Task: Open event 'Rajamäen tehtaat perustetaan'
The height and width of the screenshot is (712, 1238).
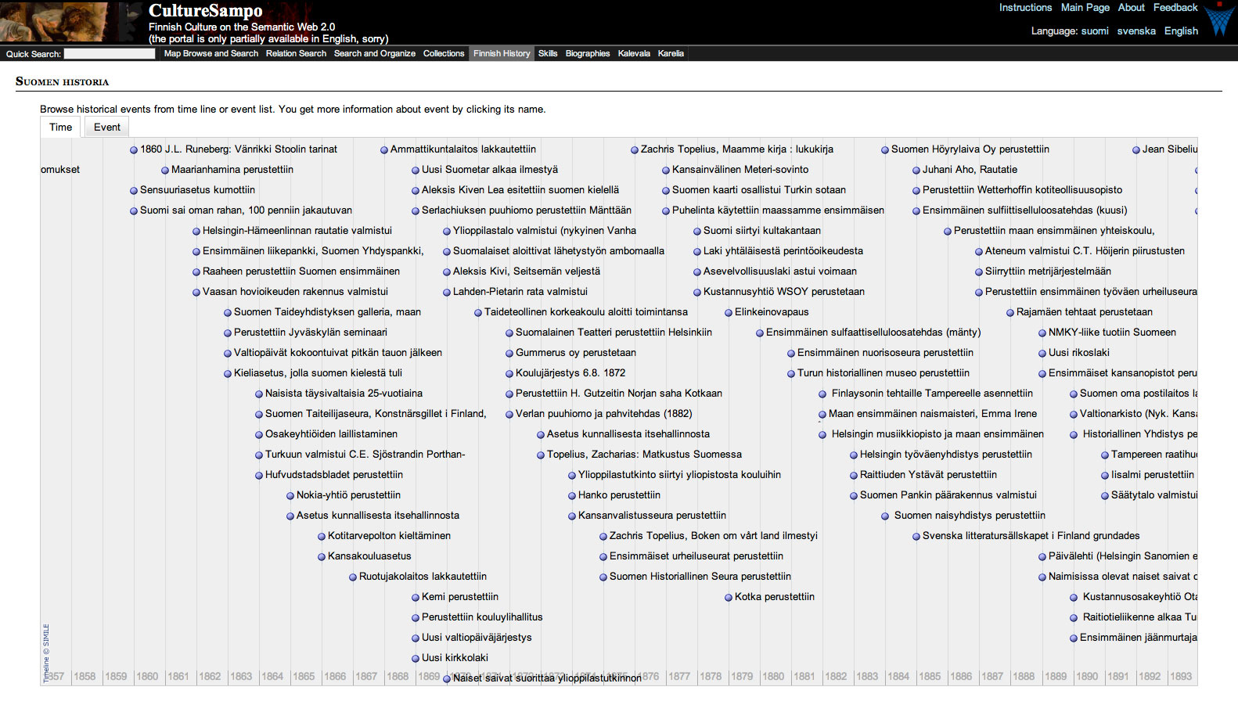Action: pos(1085,312)
